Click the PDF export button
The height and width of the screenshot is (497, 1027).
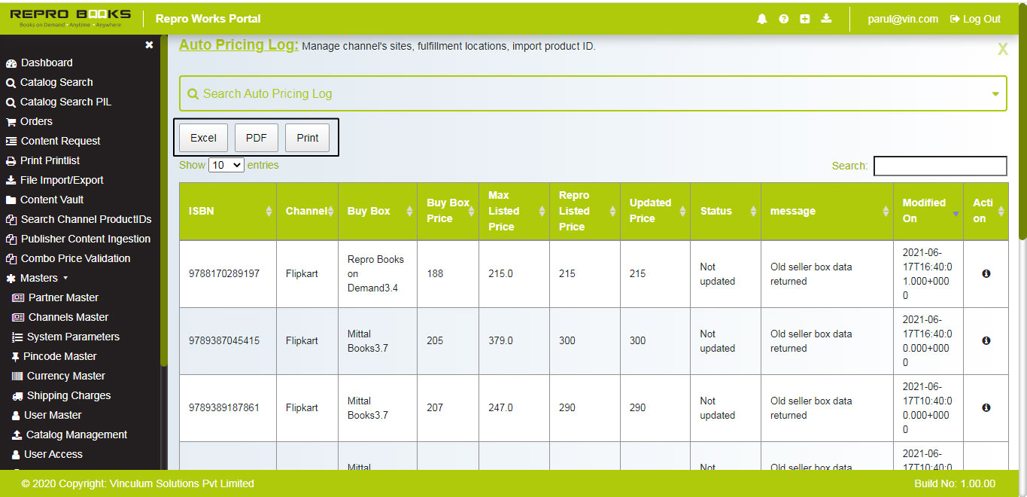[257, 138]
